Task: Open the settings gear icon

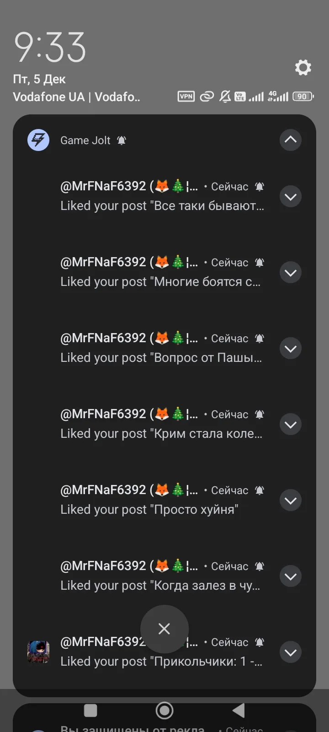Action: (x=303, y=68)
